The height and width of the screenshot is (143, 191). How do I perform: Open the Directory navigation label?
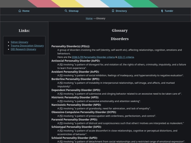(x=121, y=11)
